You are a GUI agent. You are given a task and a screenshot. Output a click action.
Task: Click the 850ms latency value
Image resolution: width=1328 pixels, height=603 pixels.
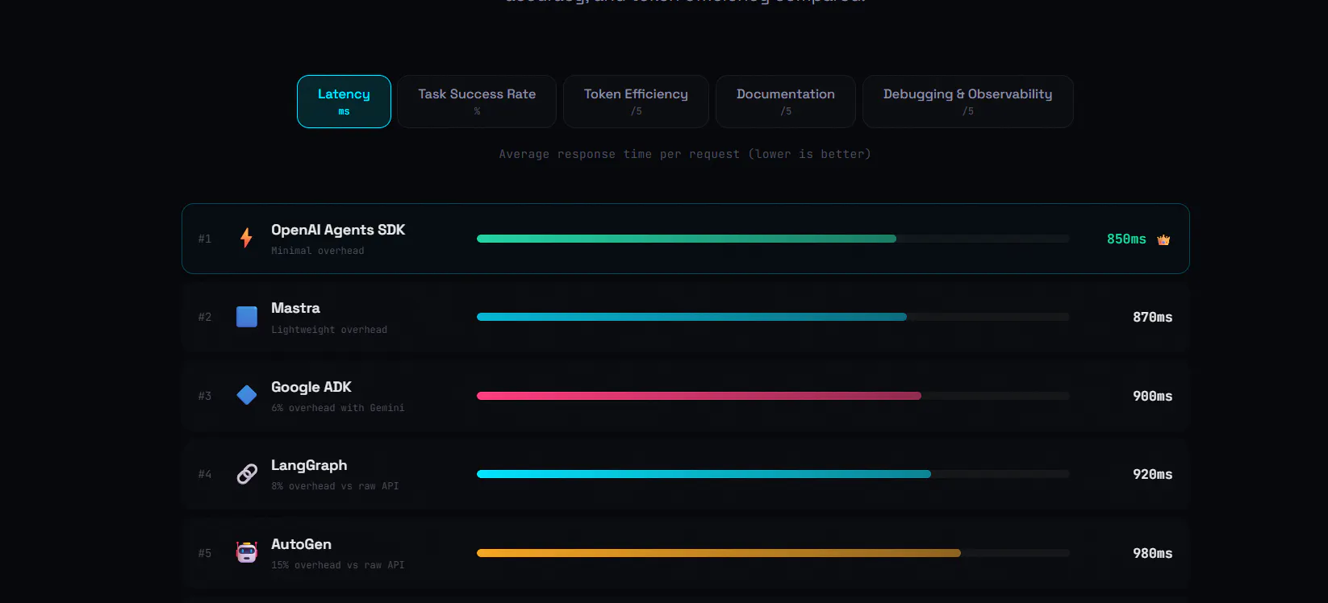(x=1126, y=239)
